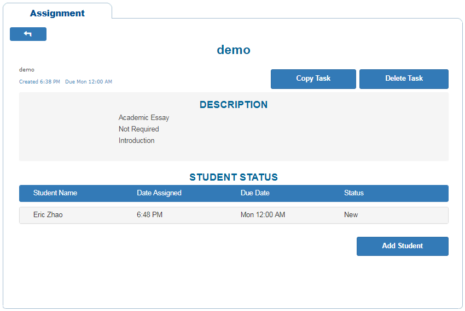The image size is (465, 311).
Task: Switch to the Assignment tab
Action: (57, 13)
